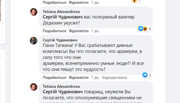Like Tetiana's comment about Дедюхин
180x103 pixels.
pos(54,31)
